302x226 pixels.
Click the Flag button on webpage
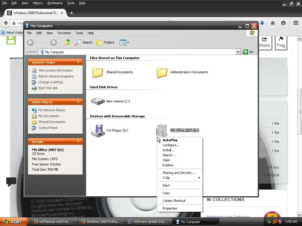[x=281, y=43]
